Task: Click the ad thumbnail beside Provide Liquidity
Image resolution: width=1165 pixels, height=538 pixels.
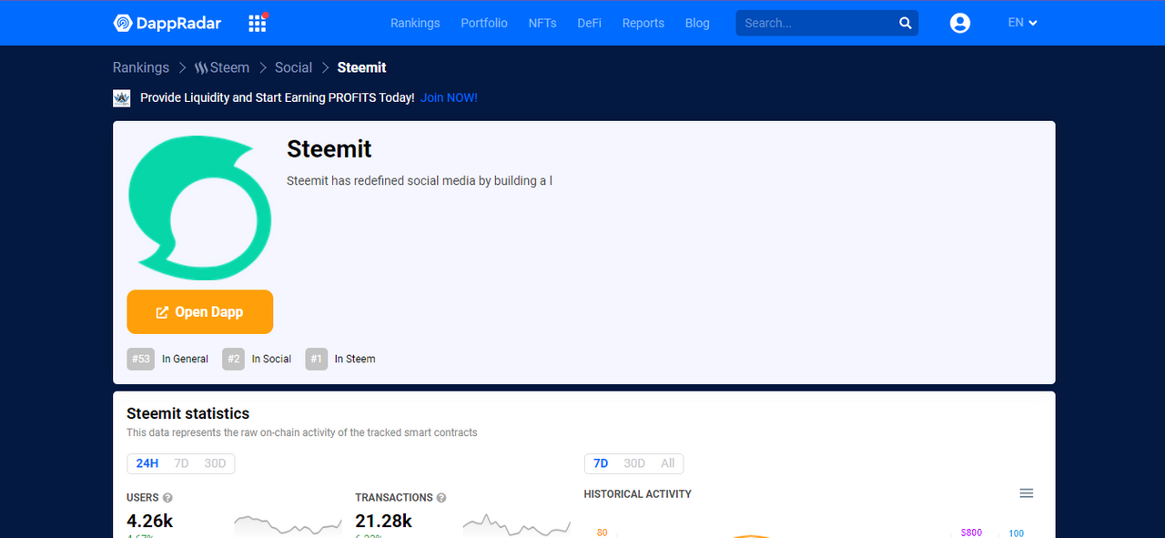Action: (122, 97)
